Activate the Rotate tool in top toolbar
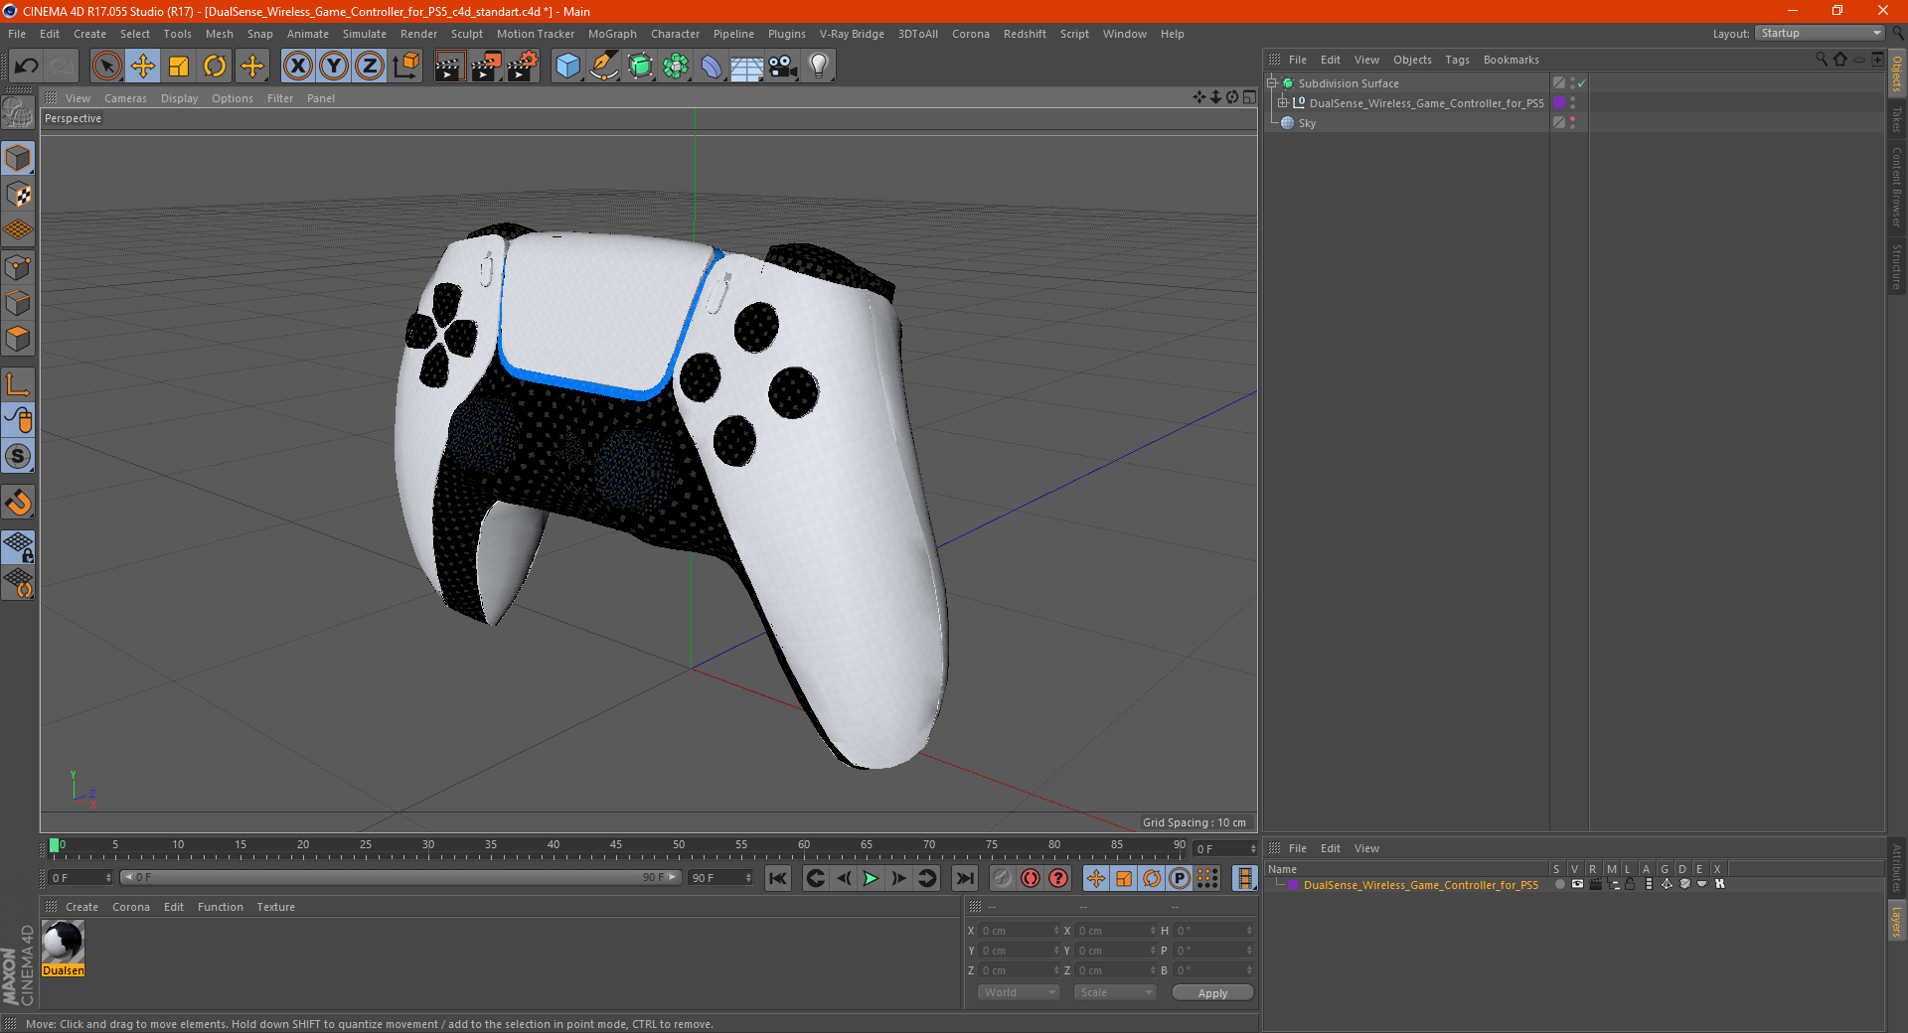 [x=215, y=67]
